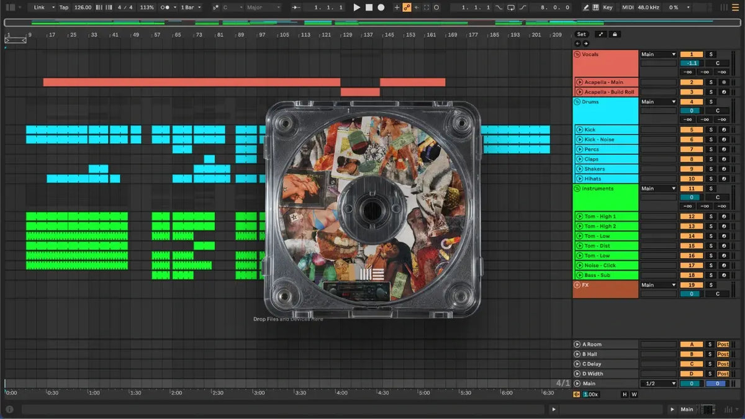Solo the Claps track
This screenshot has width=745, height=419.
[711, 160]
